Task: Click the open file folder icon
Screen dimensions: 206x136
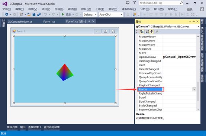Action: tap(29, 14)
